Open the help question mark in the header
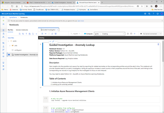This screenshot has width=164, height=113. point(153,14)
